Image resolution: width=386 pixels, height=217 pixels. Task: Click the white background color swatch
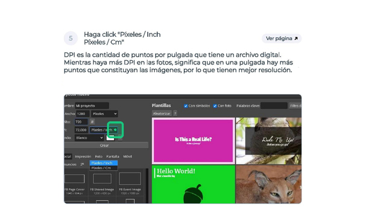110,138
